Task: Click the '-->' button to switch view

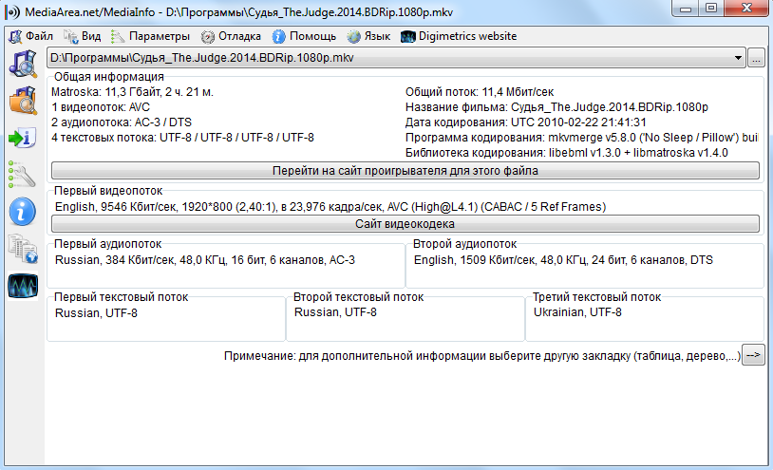Action: click(752, 355)
